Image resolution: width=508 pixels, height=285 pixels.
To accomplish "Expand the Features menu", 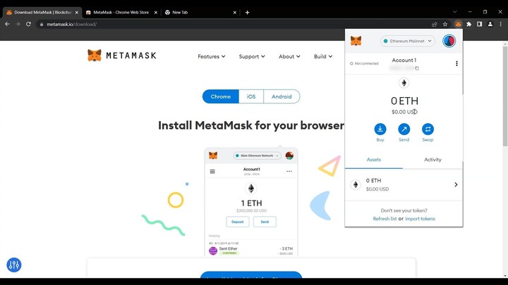I will click(x=211, y=56).
